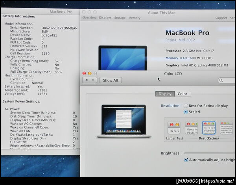Select the Scaled resolution radio button
The image size is (236, 185).
click(186, 112)
